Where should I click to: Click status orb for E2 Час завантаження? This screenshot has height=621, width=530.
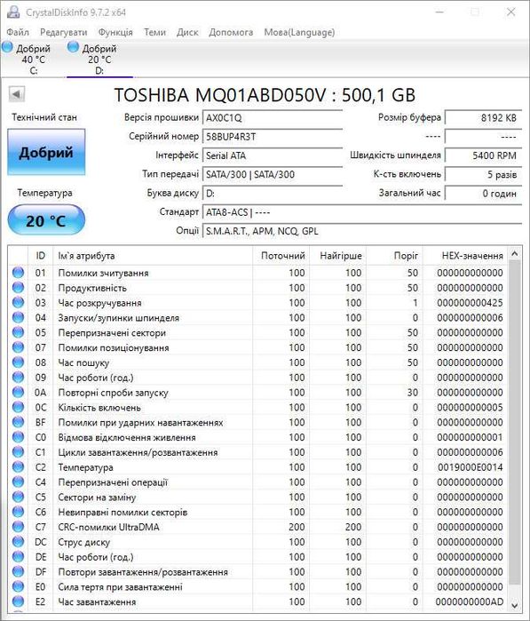point(19,601)
